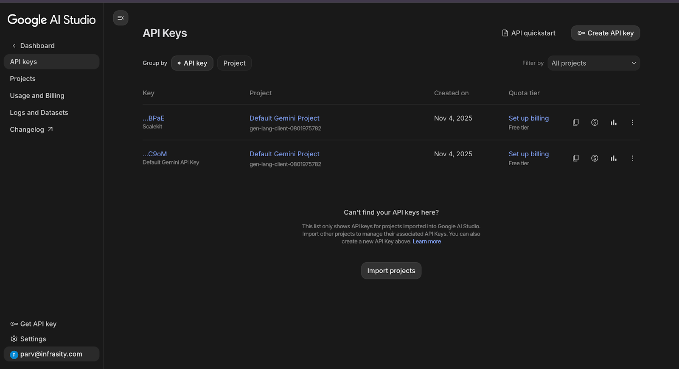Open the All projects filter dropdown
Screen dimensions: 679x369
pyautogui.click(x=594, y=63)
